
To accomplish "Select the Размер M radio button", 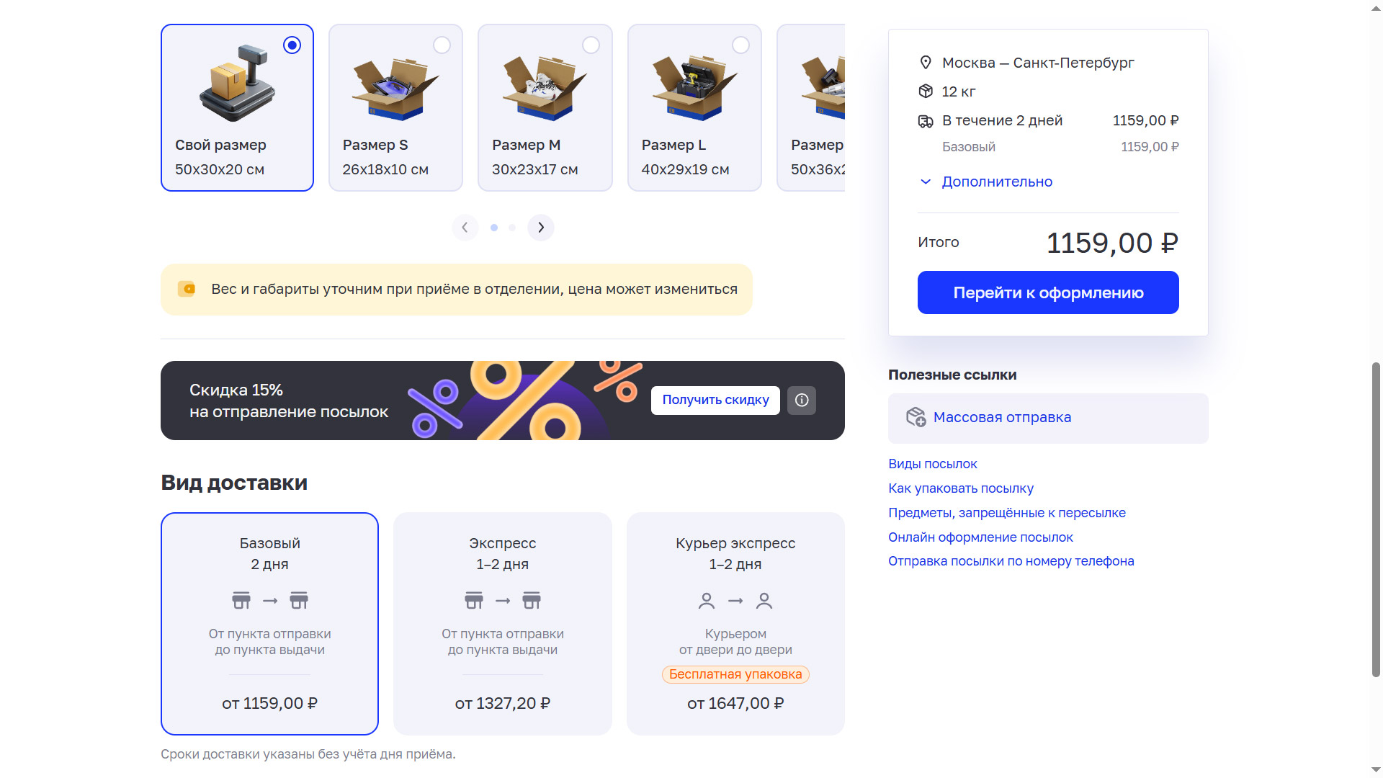I will click(x=591, y=45).
